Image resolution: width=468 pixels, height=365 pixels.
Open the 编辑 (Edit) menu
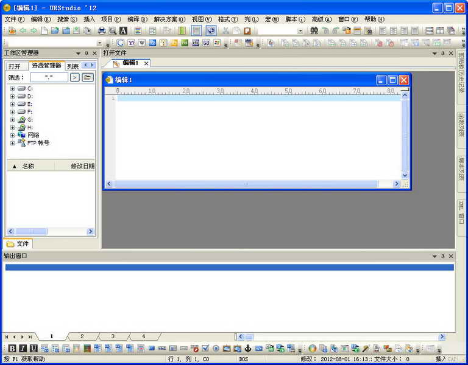click(x=41, y=19)
